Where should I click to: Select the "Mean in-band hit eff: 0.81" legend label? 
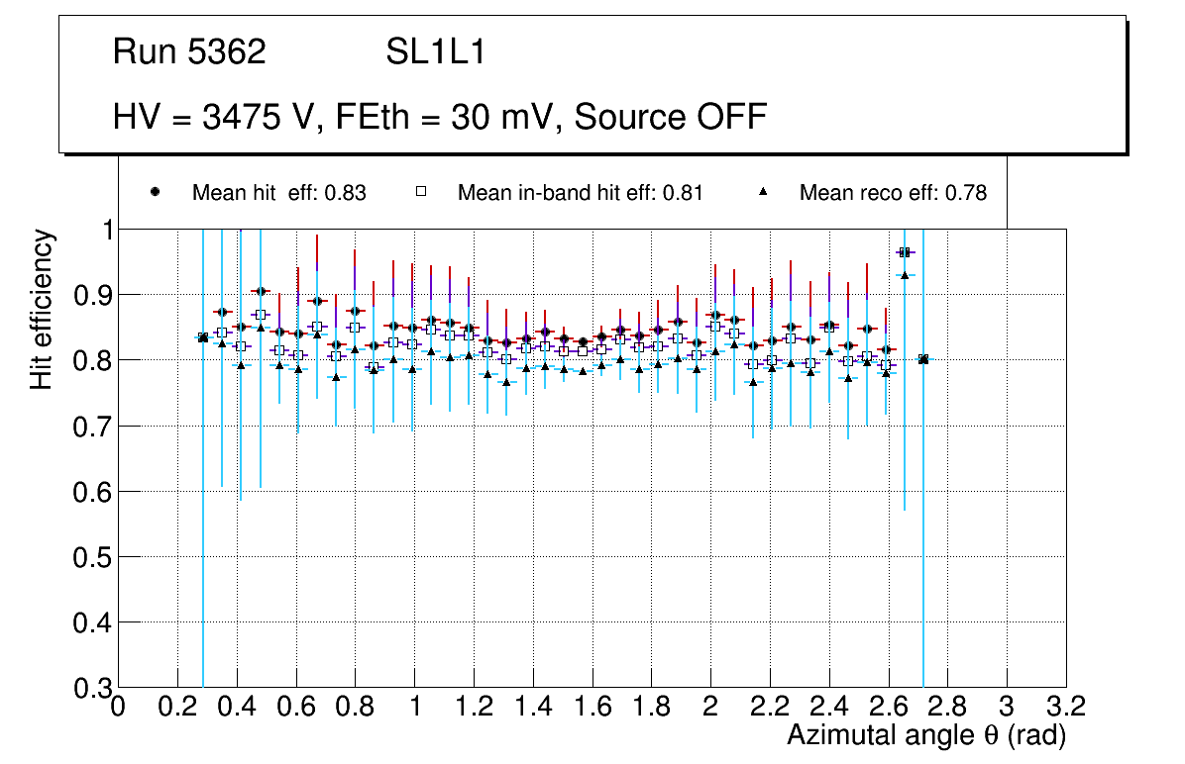[x=580, y=193]
